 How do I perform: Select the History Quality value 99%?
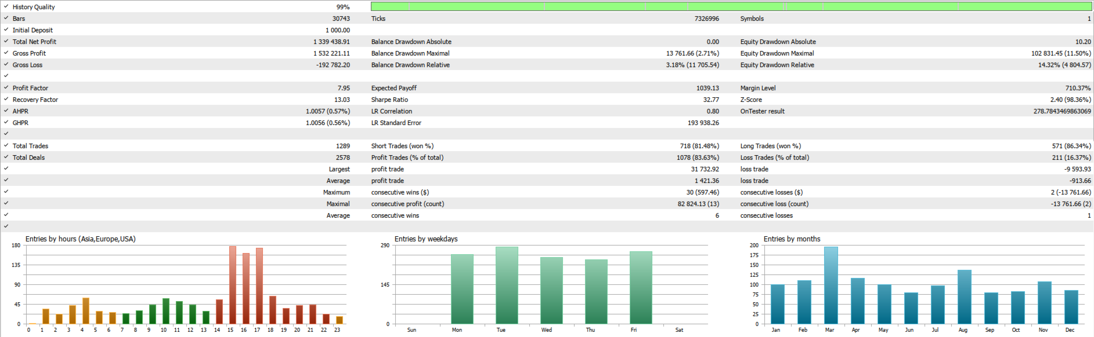click(x=343, y=7)
